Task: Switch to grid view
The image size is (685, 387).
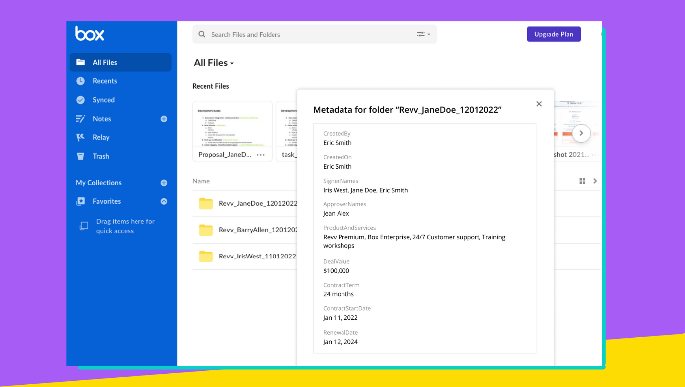Action: (x=582, y=181)
